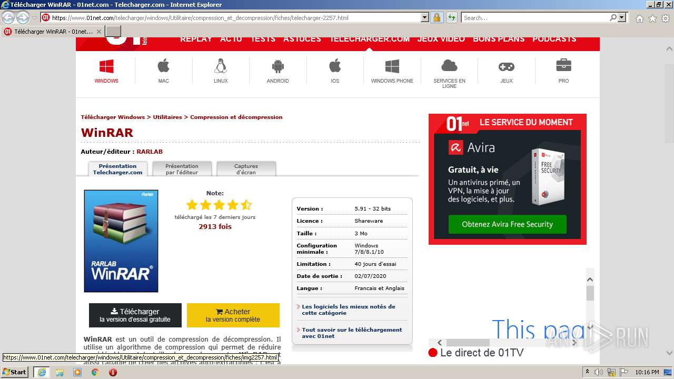Refresh the page with the reload icon
Image resolution: width=674 pixels, height=379 pixels.
[x=451, y=18]
